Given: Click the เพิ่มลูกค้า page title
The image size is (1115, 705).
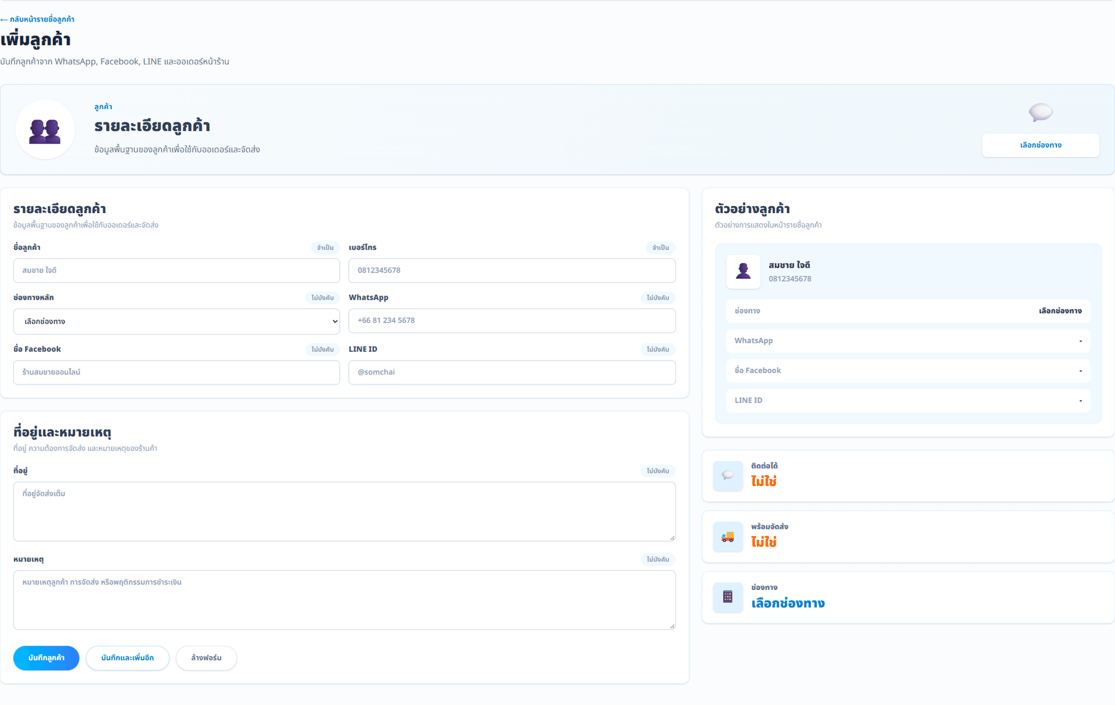Looking at the screenshot, I should tap(35, 39).
